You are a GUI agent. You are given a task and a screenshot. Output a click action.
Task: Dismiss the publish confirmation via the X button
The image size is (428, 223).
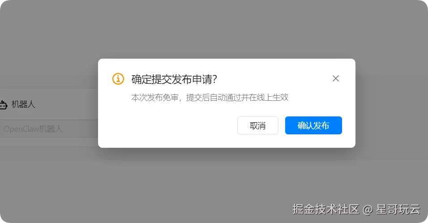[x=335, y=79]
